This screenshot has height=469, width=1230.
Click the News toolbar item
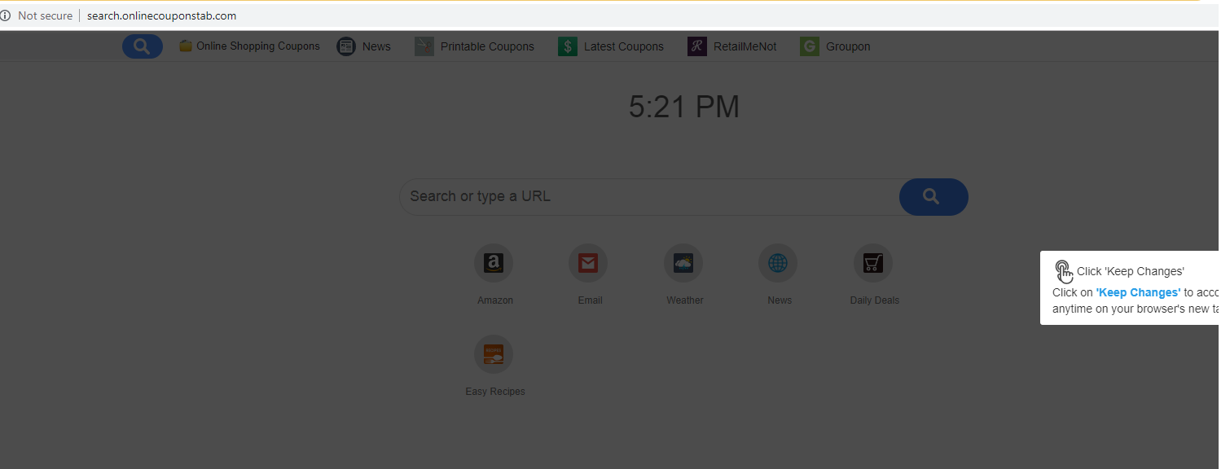pyautogui.click(x=364, y=46)
